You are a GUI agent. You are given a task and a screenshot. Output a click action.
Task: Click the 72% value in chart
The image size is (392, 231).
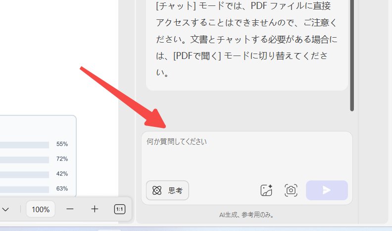coord(62,159)
